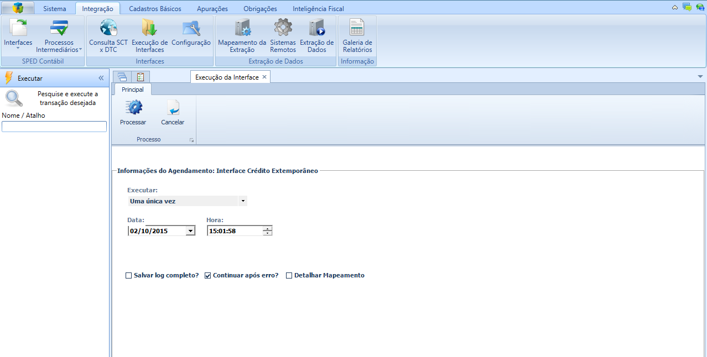Screen dimensions: 707x357
Task: Expand the Interfaces dropdown arrow
Action: click(18, 49)
